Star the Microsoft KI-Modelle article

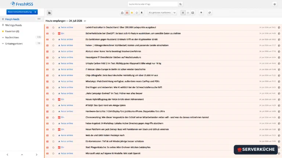[53, 154]
